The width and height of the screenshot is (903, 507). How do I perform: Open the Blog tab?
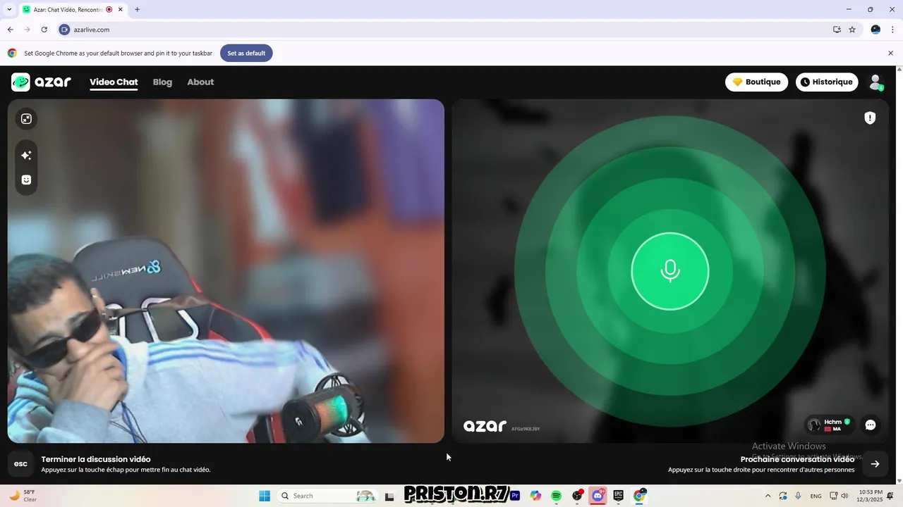162,82
